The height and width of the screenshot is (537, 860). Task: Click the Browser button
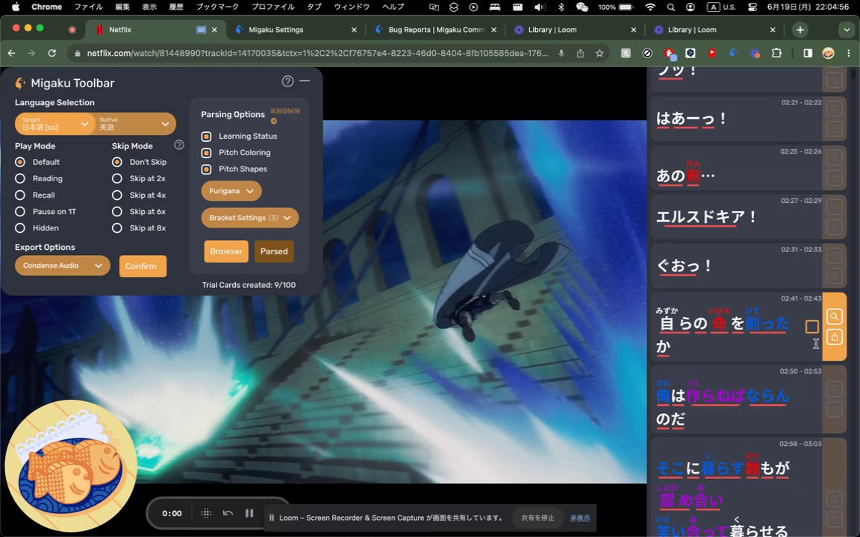pyautogui.click(x=226, y=251)
